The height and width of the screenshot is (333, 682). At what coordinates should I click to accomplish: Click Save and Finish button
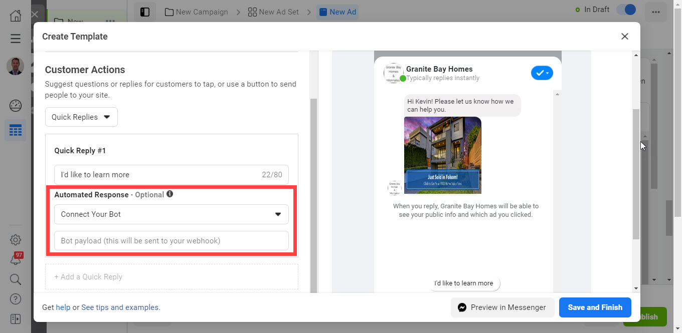[x=595, y=307]
